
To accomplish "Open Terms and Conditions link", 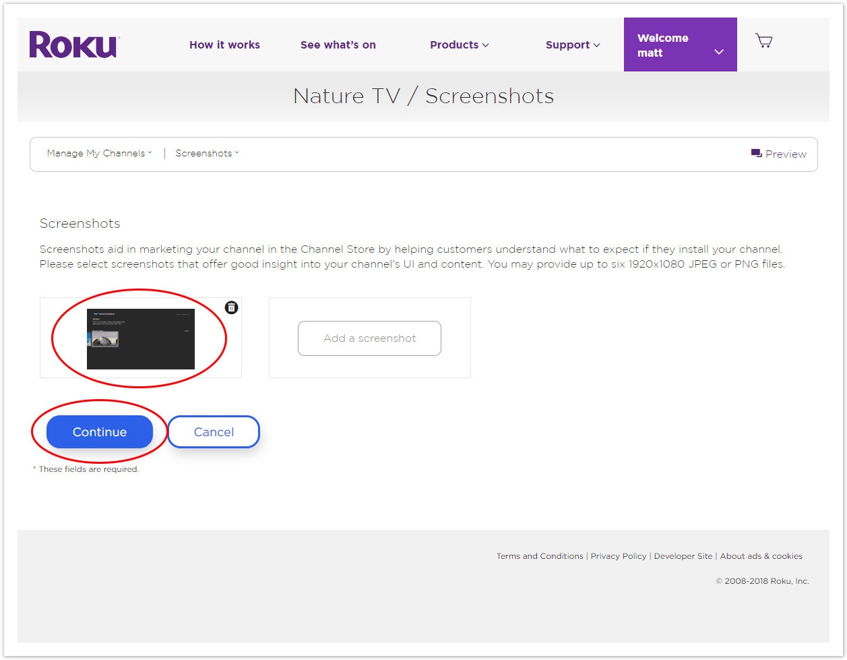I will pyautogui.click(x=540, y=556).
